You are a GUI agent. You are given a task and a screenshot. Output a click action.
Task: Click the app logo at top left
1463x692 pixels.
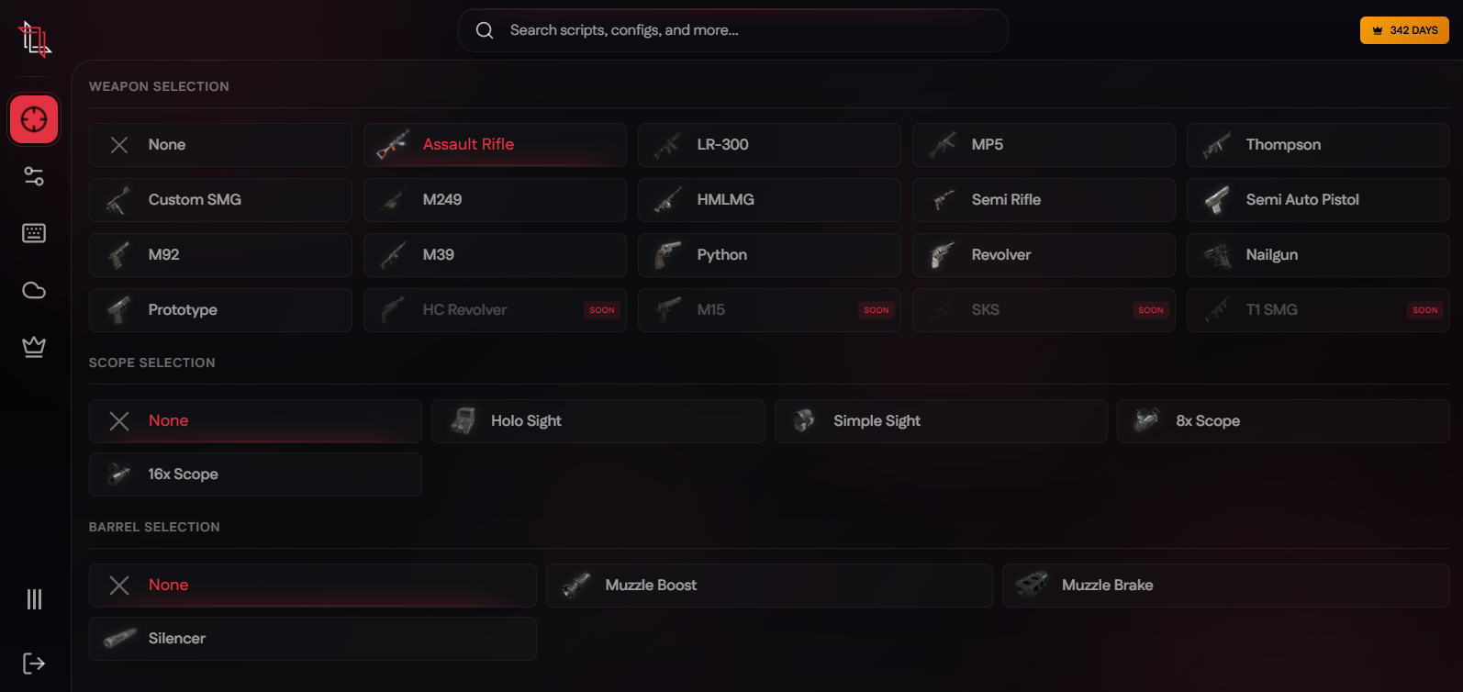click(x=35, y=39)
